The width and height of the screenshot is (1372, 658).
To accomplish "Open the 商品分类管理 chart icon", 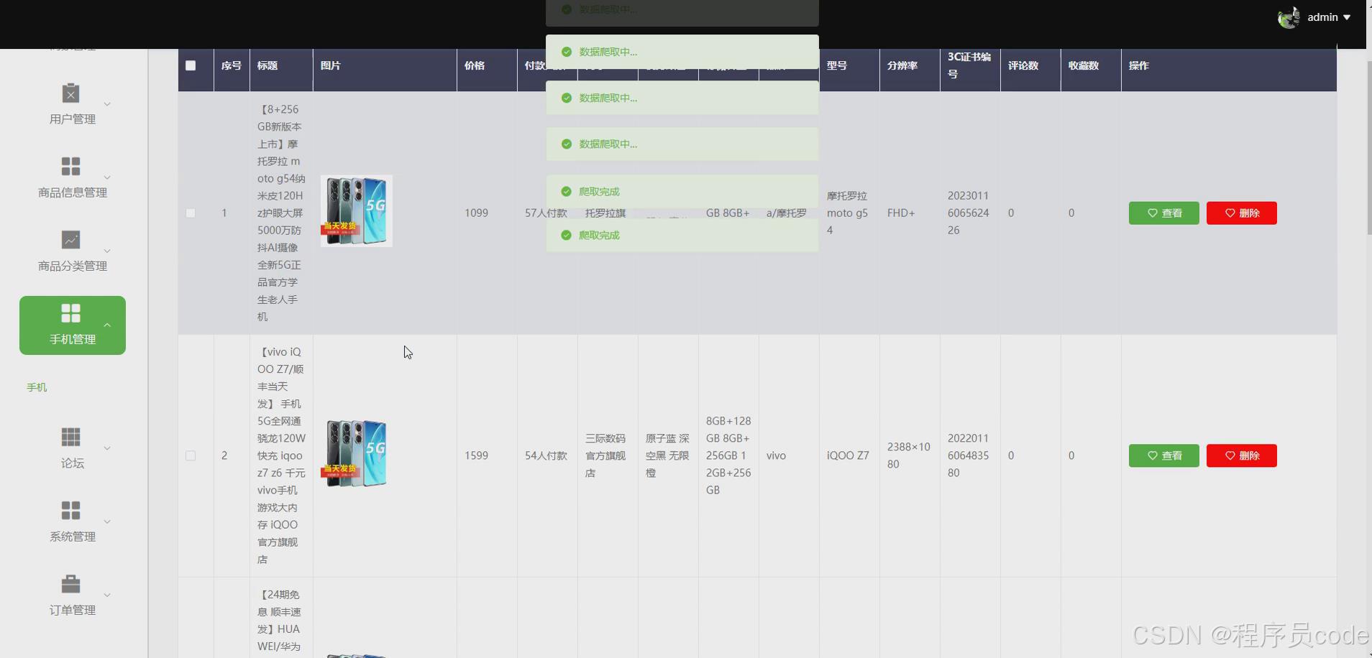I will pos(70,240).
